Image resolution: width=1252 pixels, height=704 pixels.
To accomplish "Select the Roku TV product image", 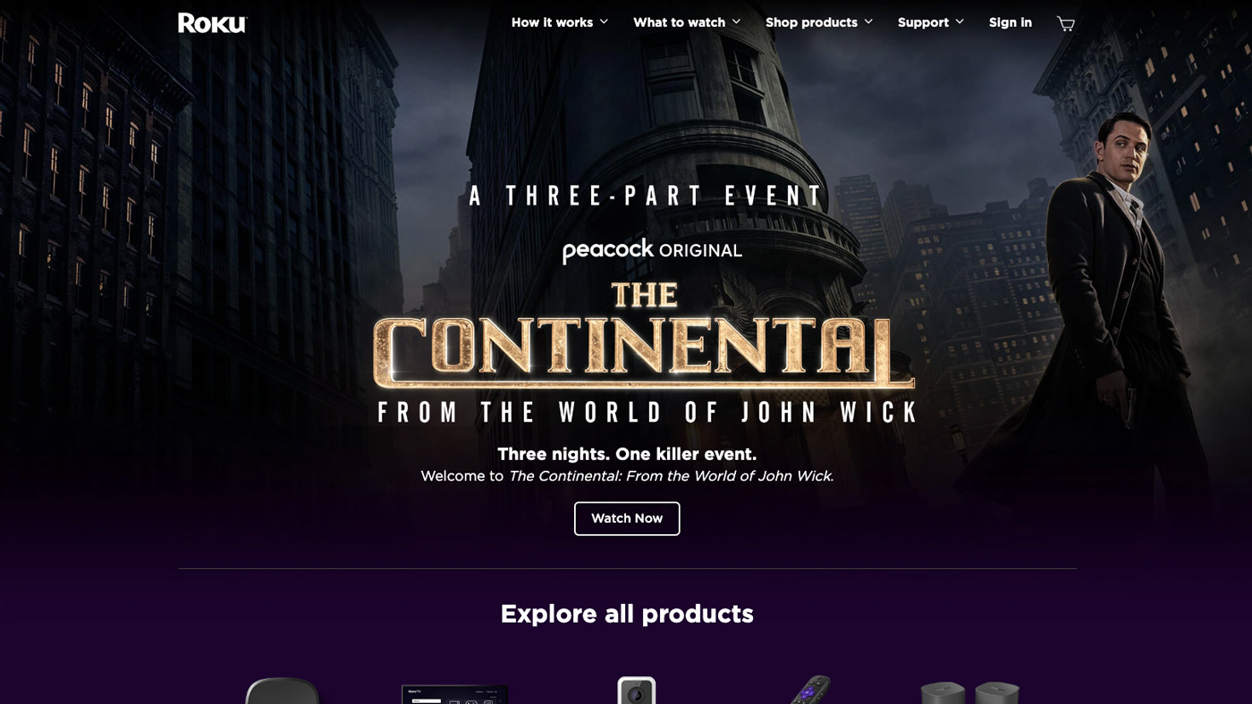I will coord(454,694).
